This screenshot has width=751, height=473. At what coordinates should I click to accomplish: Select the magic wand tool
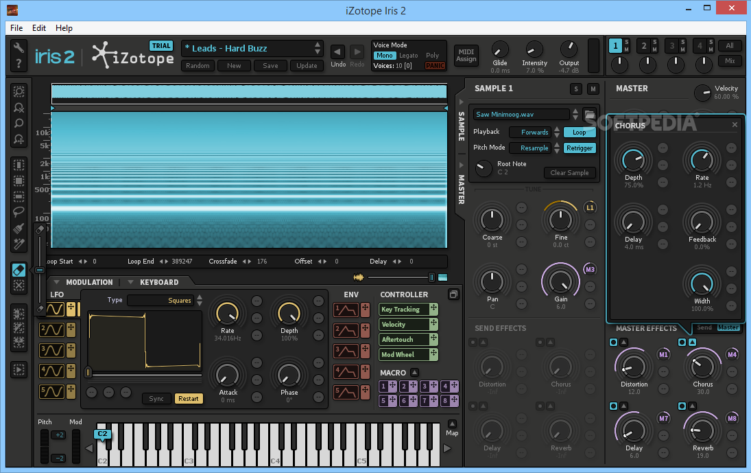19,244
